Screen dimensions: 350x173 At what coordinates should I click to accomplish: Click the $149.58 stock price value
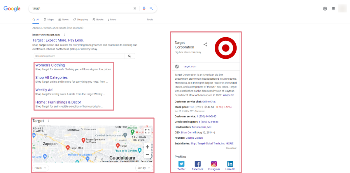(x=209, y=107)
